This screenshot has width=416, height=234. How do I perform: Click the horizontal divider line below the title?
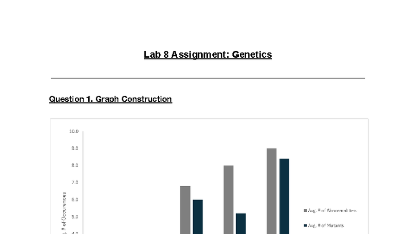coord(207,79)
